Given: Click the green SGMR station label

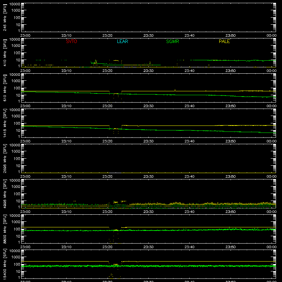Looking at the screenshot, I should [172, 41].
